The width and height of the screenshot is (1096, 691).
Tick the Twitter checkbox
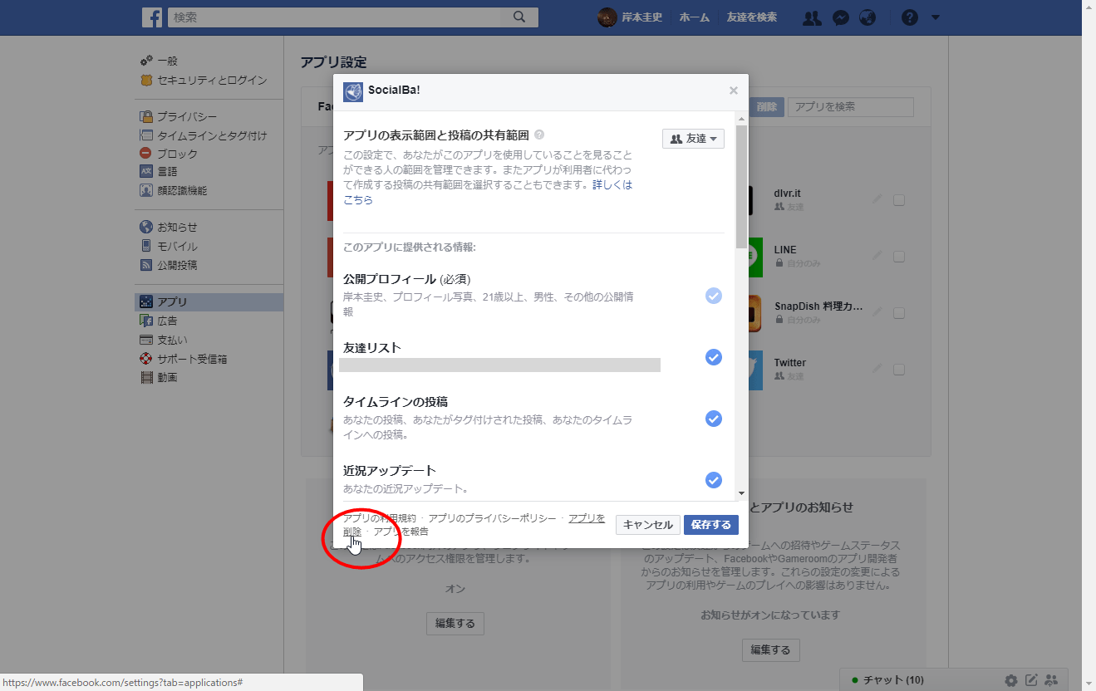pos(899,370)
